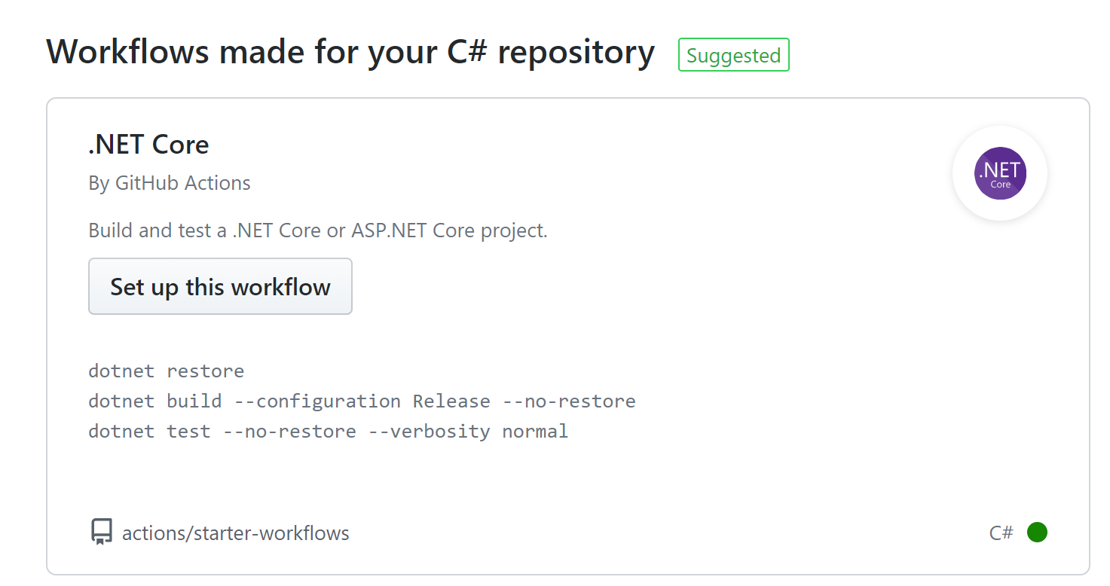Select the .NET Core workflow title

click(148, 144)
